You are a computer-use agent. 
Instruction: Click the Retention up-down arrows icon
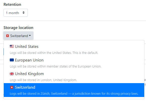[x=24, y=13]
